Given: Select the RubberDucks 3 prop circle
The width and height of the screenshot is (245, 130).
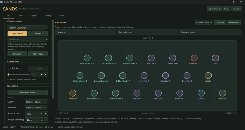Looking at the screenshot, I should (x=94, y=93).
